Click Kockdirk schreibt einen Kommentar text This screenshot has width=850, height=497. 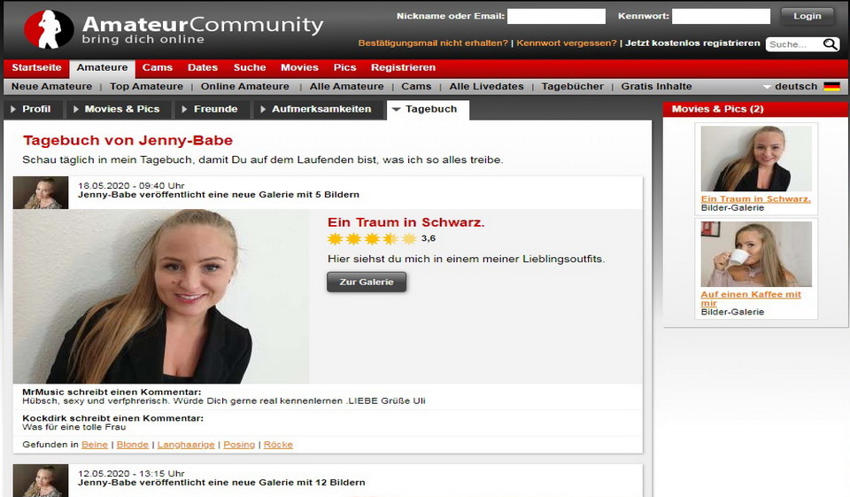[x=112, y=418]
